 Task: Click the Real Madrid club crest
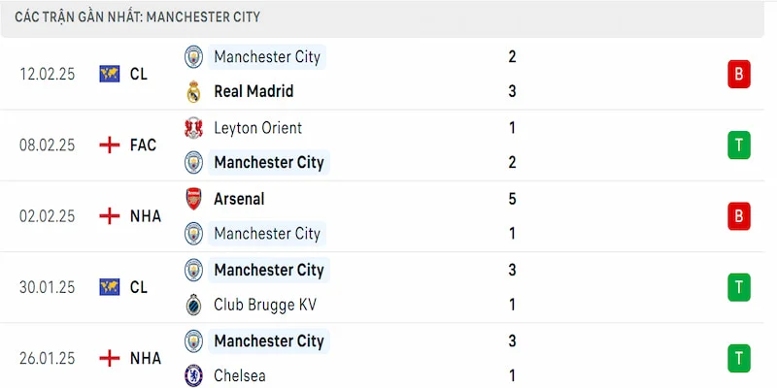(x=194, y=92)
